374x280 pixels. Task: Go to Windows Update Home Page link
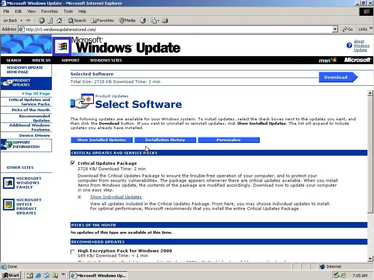click(25, 70)
